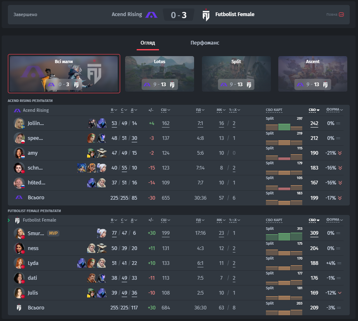Viewport: 358px width, 321px height.
Task: Select the Lotus map card
Action: click(160, 74)
